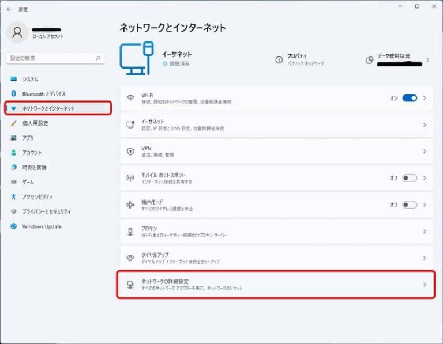Click the back arrow in title bar

[x=9, y=9]
